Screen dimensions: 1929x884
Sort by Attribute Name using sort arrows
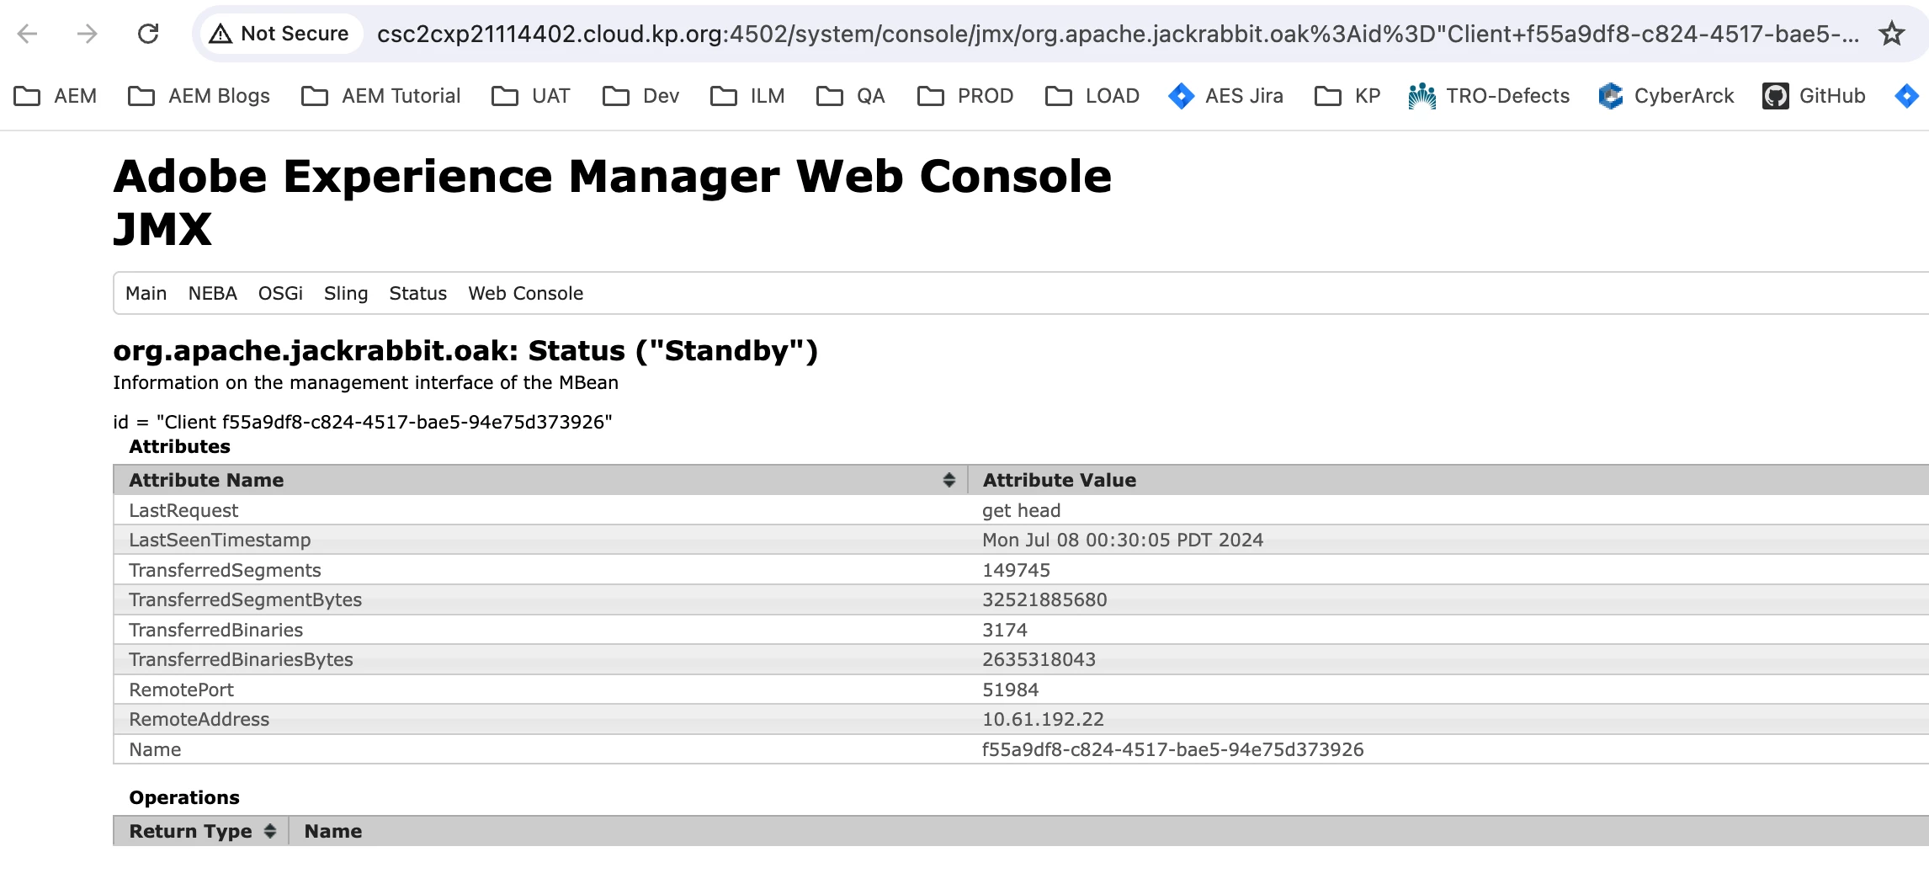coord(949,480)
